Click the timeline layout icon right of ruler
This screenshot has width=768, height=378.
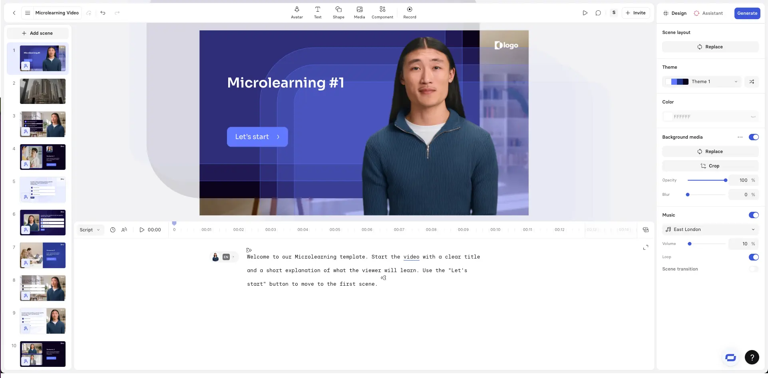pyautogui.click(x=646, y=230)
